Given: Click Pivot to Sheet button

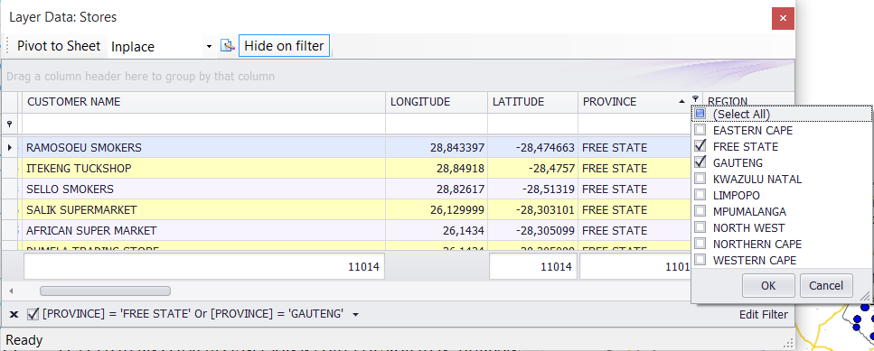Looking at the screenshot, I should 59,46.
